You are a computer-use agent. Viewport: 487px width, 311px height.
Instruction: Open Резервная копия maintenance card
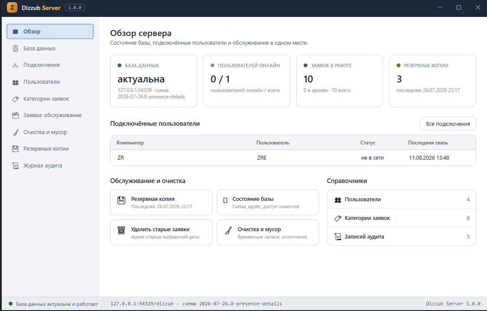coord(161,202)
